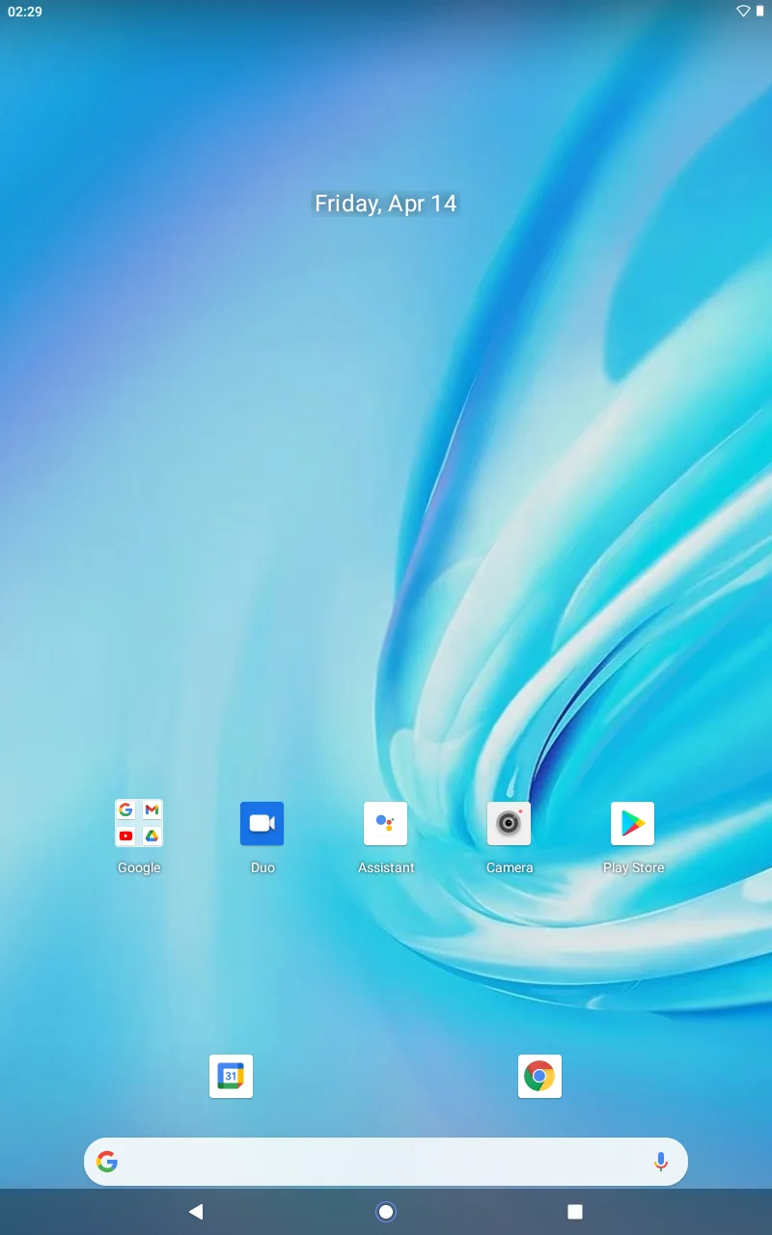Image resolution: width=772 pixels, height=1235 pixels.
Task: Tap the Home navigation button
Action: [x=386, y=1212]
